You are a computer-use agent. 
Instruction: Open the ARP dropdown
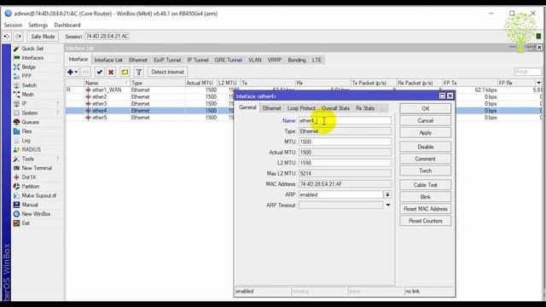coord(387,194)
